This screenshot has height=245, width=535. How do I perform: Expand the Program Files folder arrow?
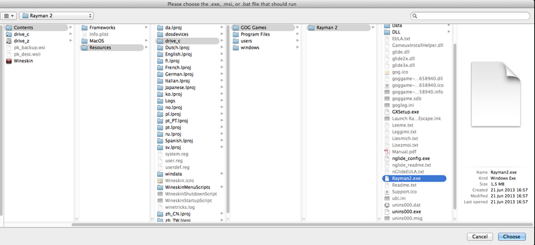[x=298, y=34]
